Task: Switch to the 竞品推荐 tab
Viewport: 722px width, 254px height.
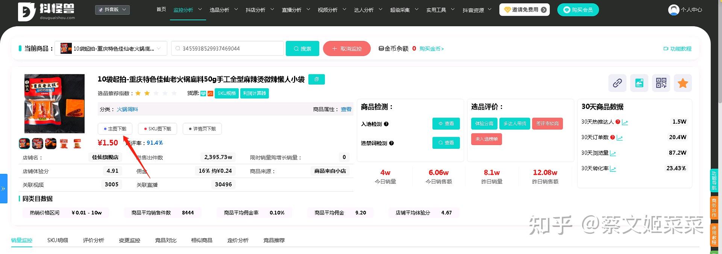Action: [x=274, y=240]
